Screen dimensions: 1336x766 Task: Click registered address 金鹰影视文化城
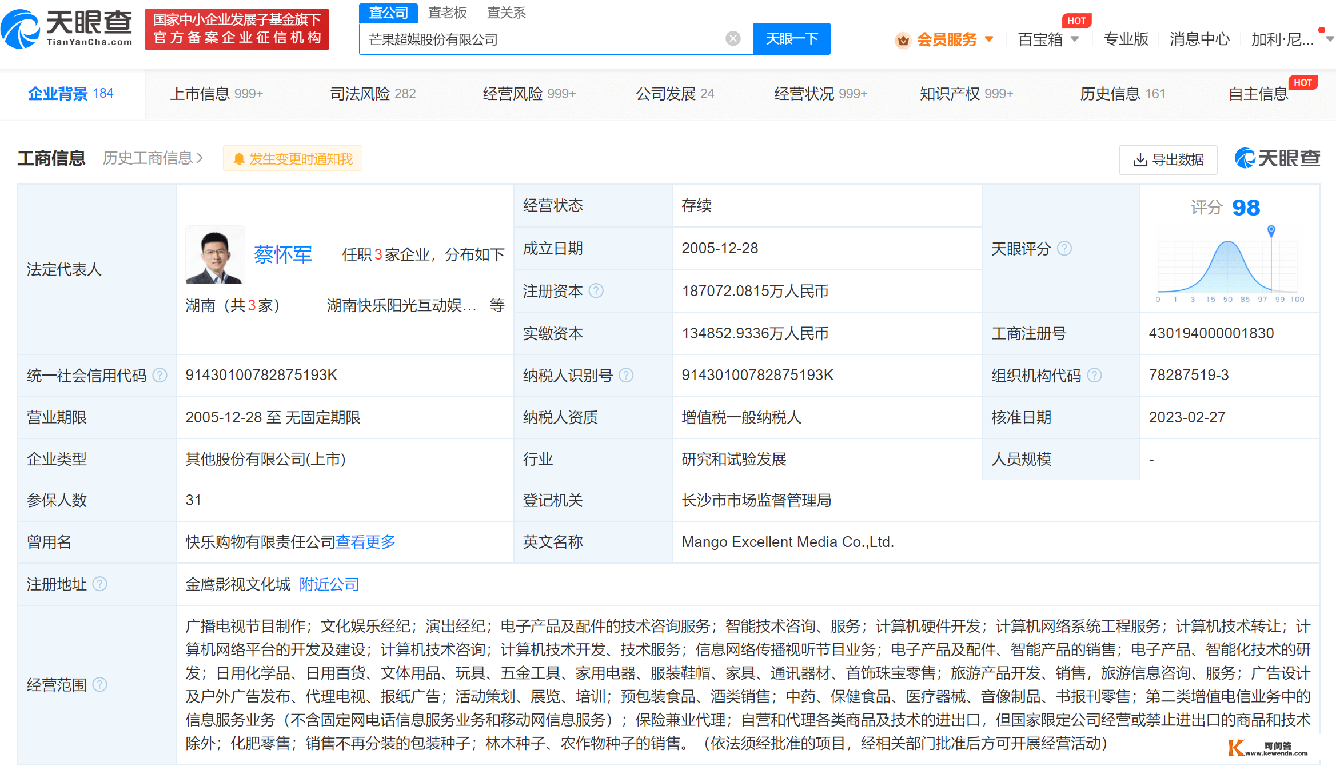tap(238, 584)
